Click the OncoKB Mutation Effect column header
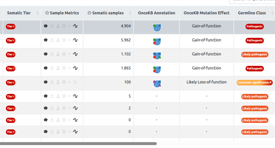Image resolution: width=275 pixels, height=148 pixels. pos(206,13)
